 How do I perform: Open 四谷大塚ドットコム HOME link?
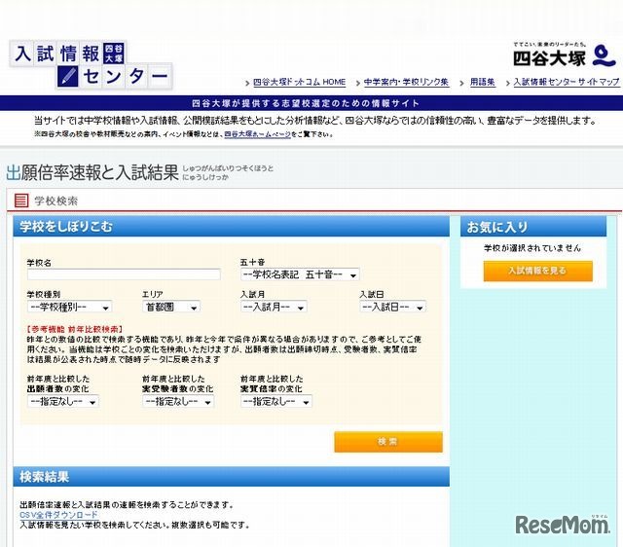pyautogui.click(x=299, y=82)
